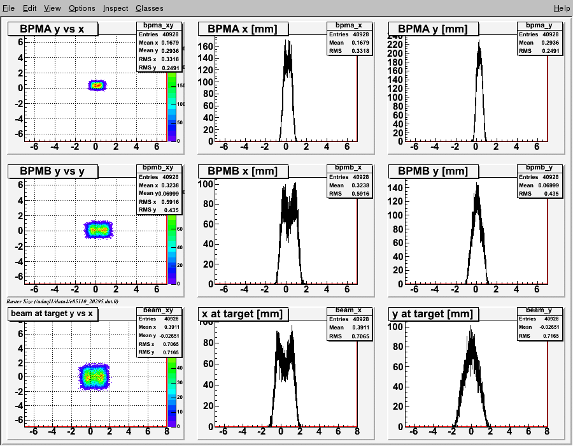Screen dimensions: 573x446
Task: Click the bpma_y statistics box
Action: tap(539, 39)
